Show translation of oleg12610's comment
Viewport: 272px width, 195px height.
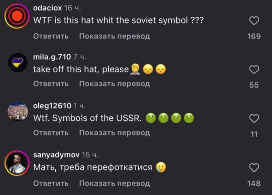point(115,133)
